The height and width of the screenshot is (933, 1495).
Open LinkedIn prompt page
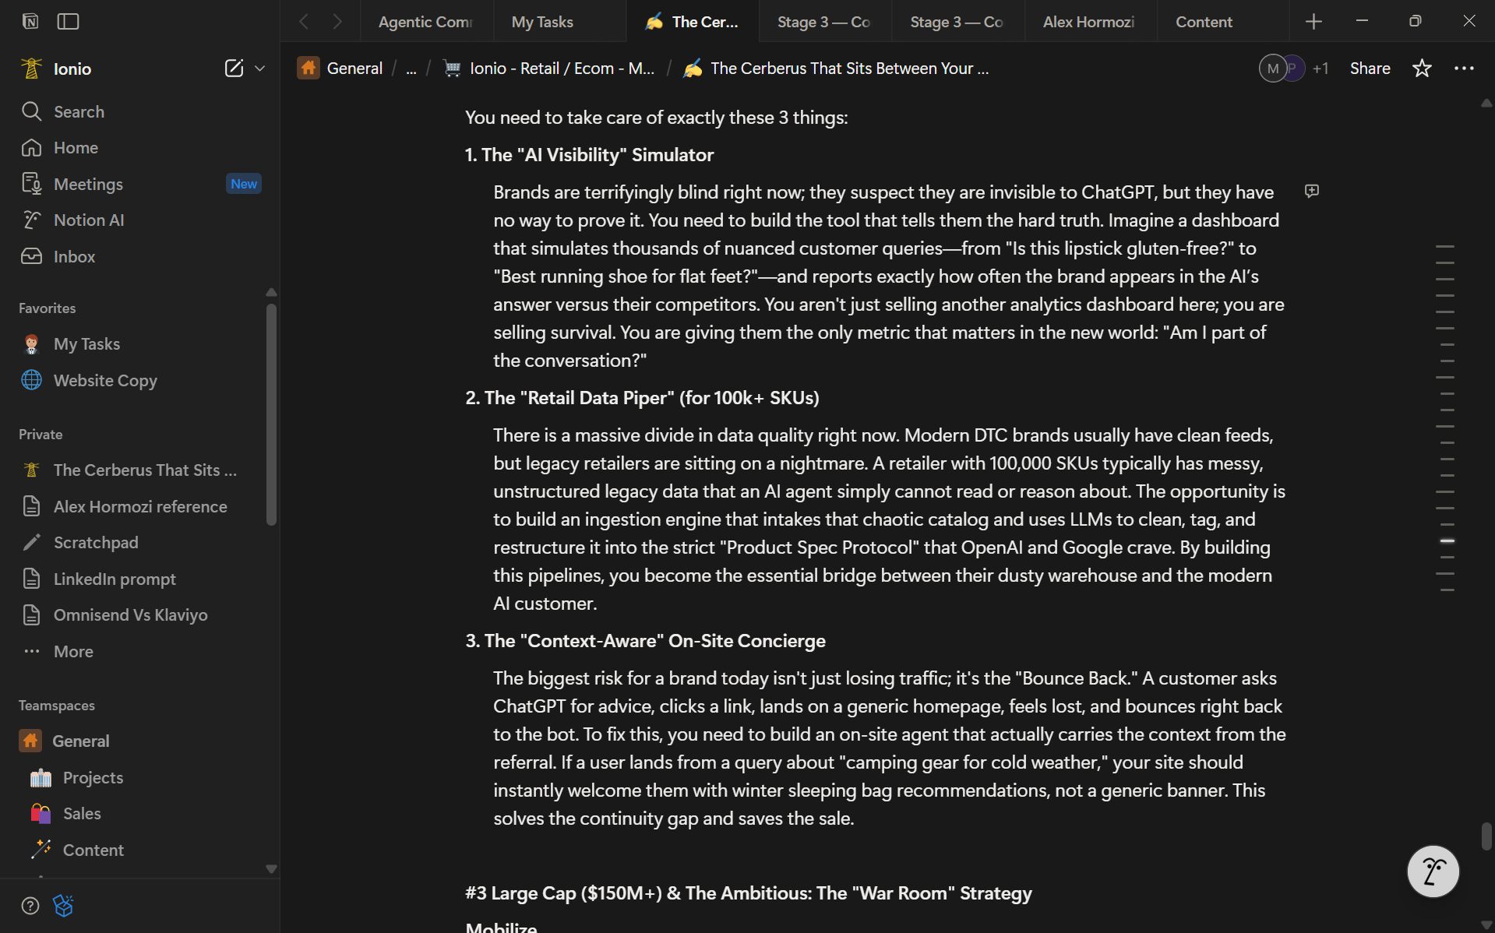click(139, 579)
